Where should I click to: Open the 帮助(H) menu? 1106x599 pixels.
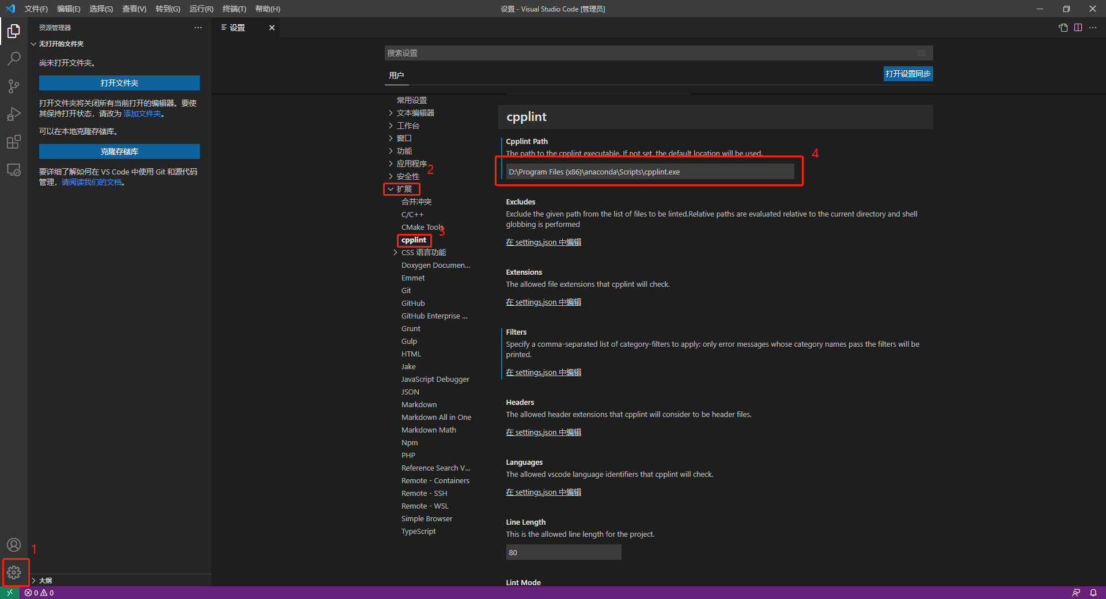(x=268, y=9)
